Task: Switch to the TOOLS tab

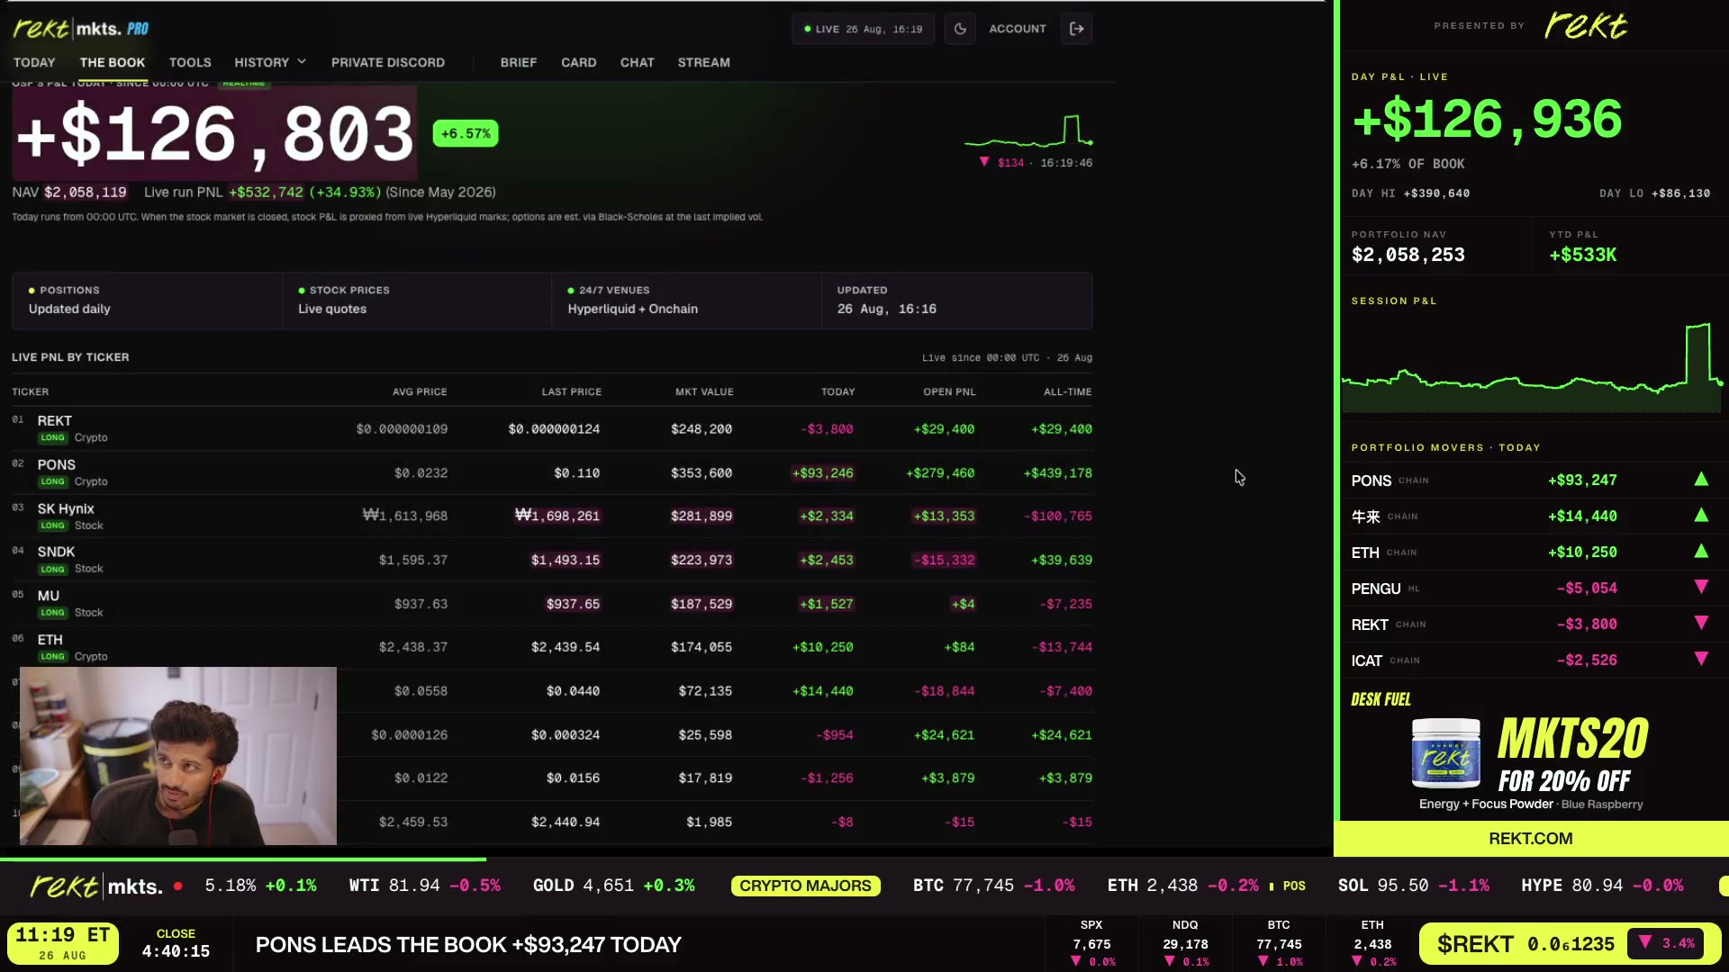Action: [190, 62]
